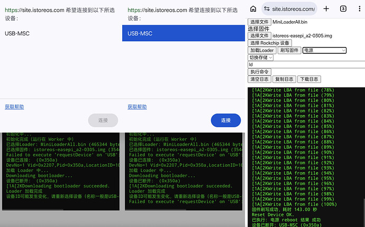Open the tab switcher showing 3 tabs
365x227 pixels.
[x=343, y=8]
